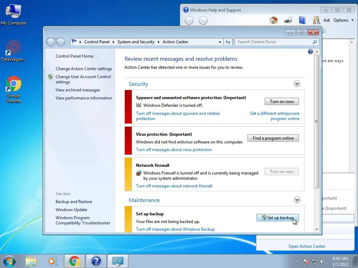This screenshot has height=268, width=358.
Task: Open My Computer desktop icon
Action: click(14, 14)
